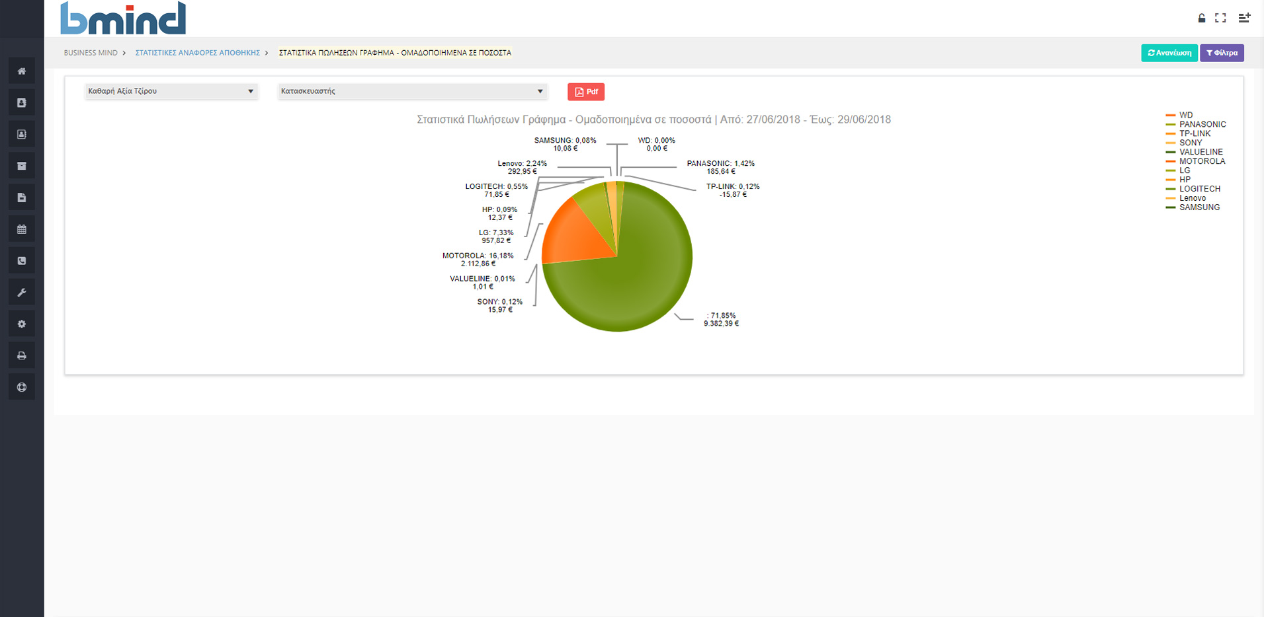1264x617 pixels.
Task: Toggle LG series in chart legend
Action: tap(1178, 170)
